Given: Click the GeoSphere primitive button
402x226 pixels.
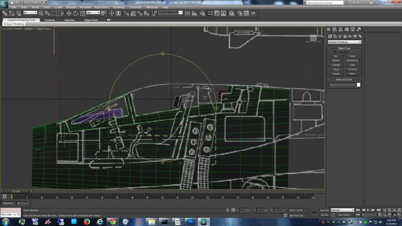Looking at the screenshot, I should pos(352,60).
